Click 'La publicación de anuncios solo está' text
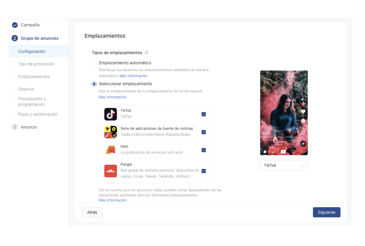 [x=152, y=152]
